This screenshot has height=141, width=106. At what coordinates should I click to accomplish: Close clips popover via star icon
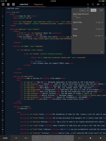(x=88, y=4)
